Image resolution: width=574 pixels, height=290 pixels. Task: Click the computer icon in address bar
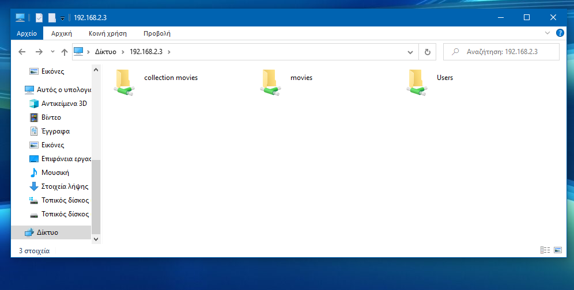pos(78,51)
